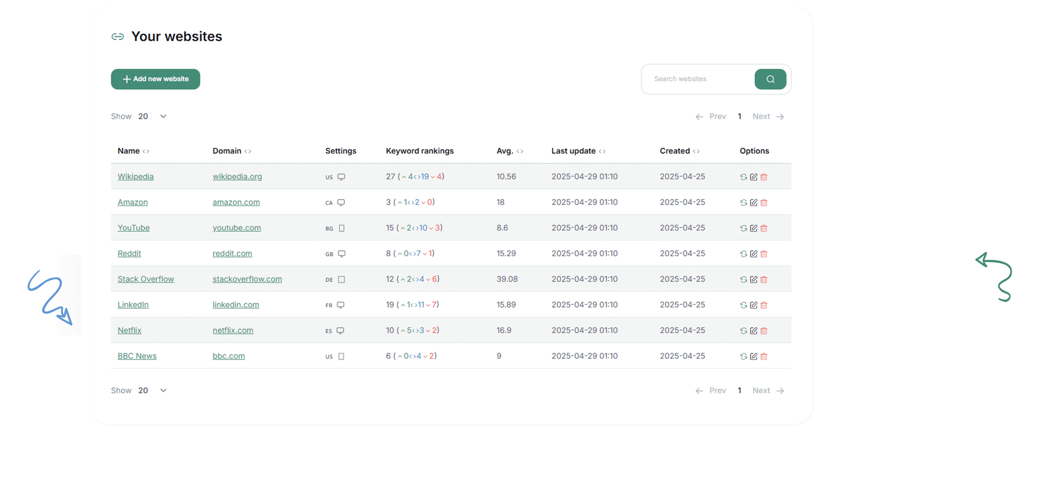Delete the YouTube website via trash icon
1054x479 pixels.
764,228
